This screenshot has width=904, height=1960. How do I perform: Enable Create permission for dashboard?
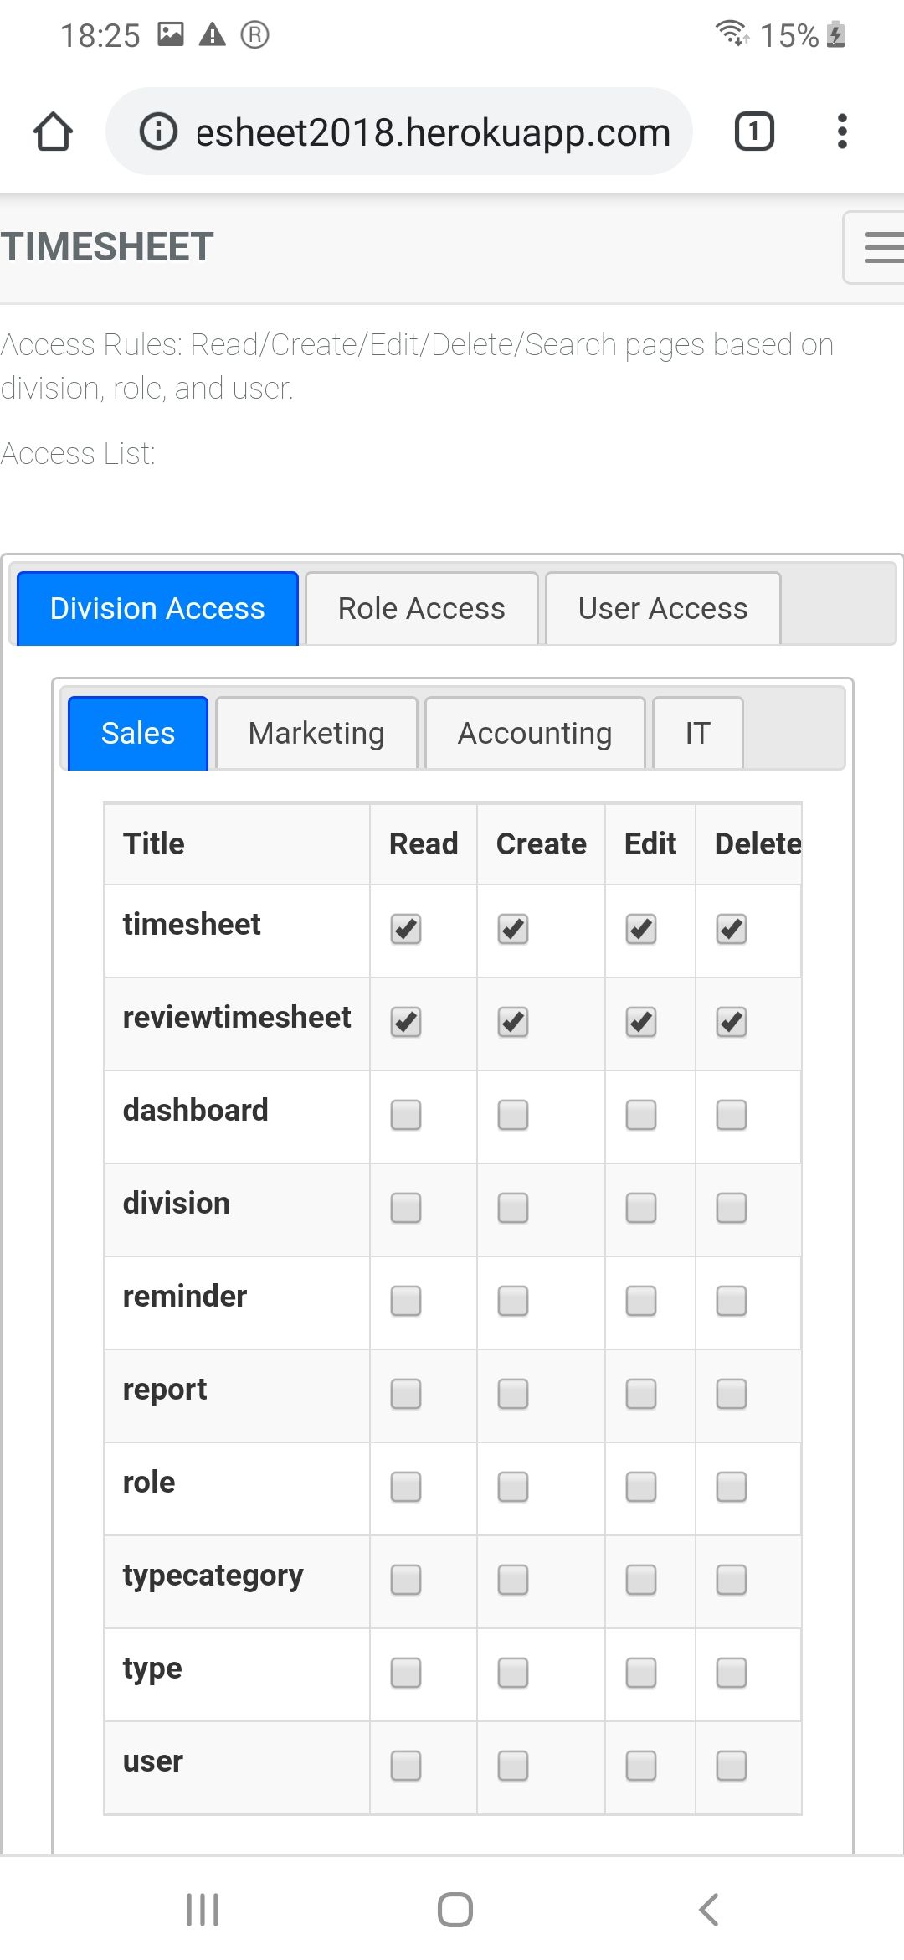(513, 1115)
